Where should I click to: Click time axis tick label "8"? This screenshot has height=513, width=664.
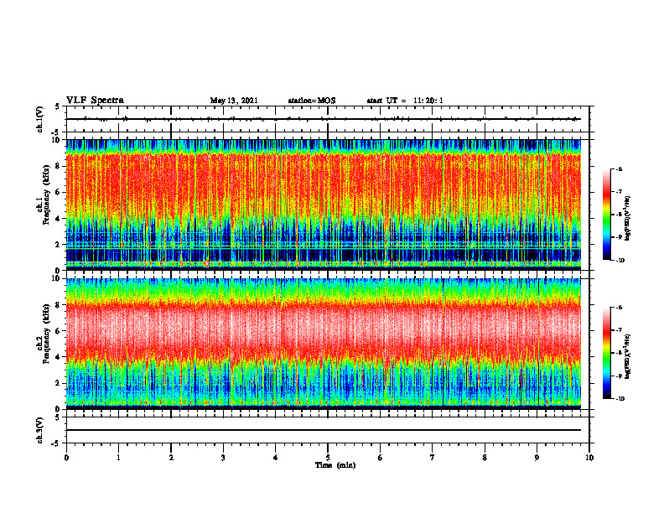(485, 458)
